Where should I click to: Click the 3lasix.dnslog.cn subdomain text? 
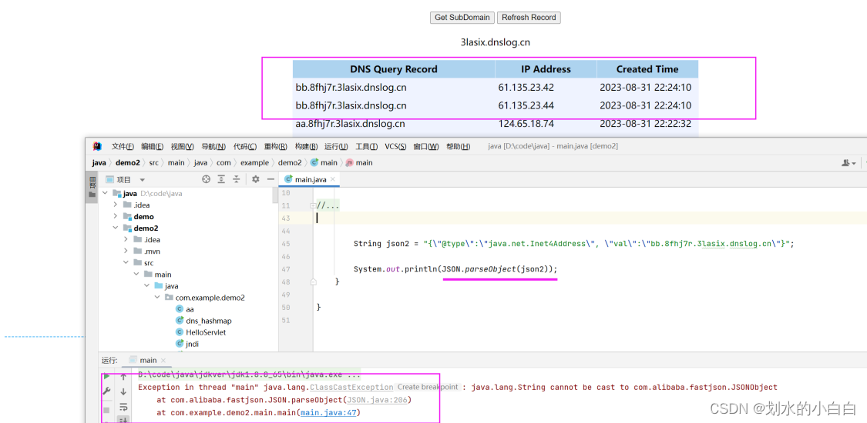pyautogui.click(x=495, y=42)
